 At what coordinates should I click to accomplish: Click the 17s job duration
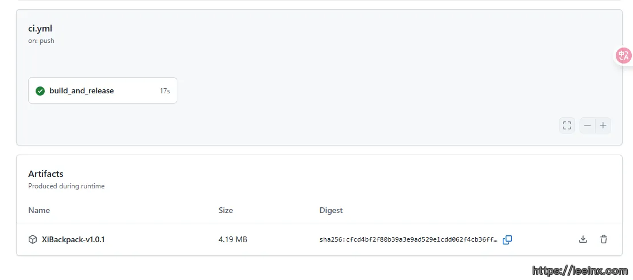coord(165,91)
